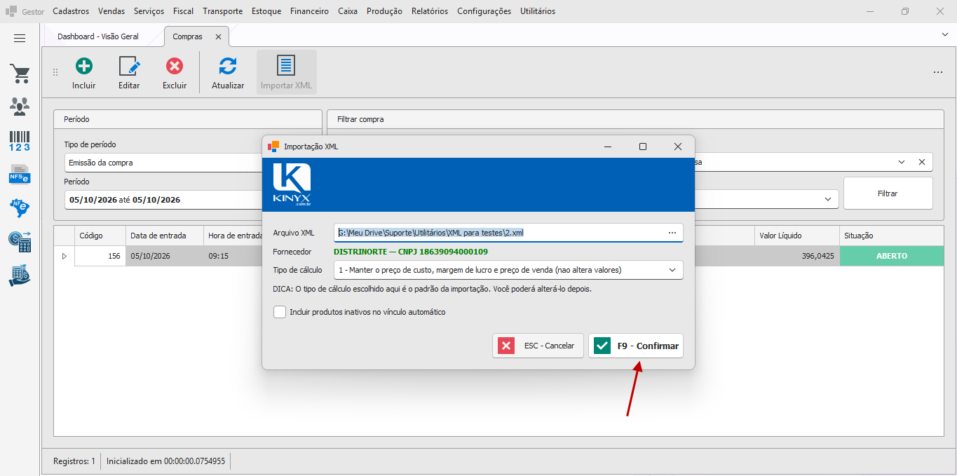Open the cash register hand sidebar icon
The width and height of the screenshot is (957, 476).
tap(20, 276)
